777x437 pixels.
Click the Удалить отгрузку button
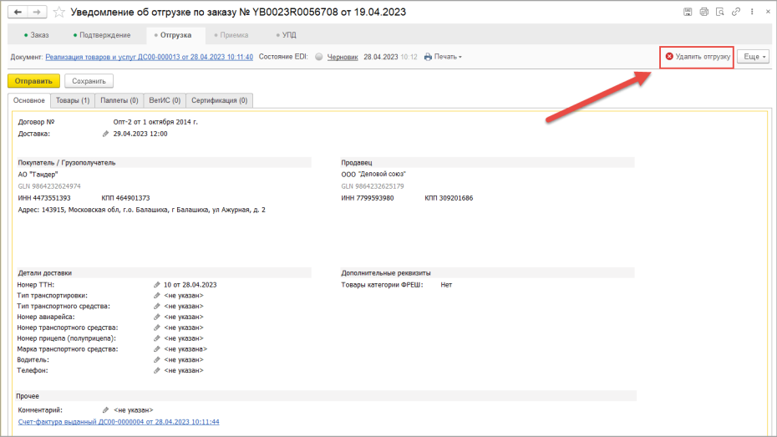coord(697,57)
